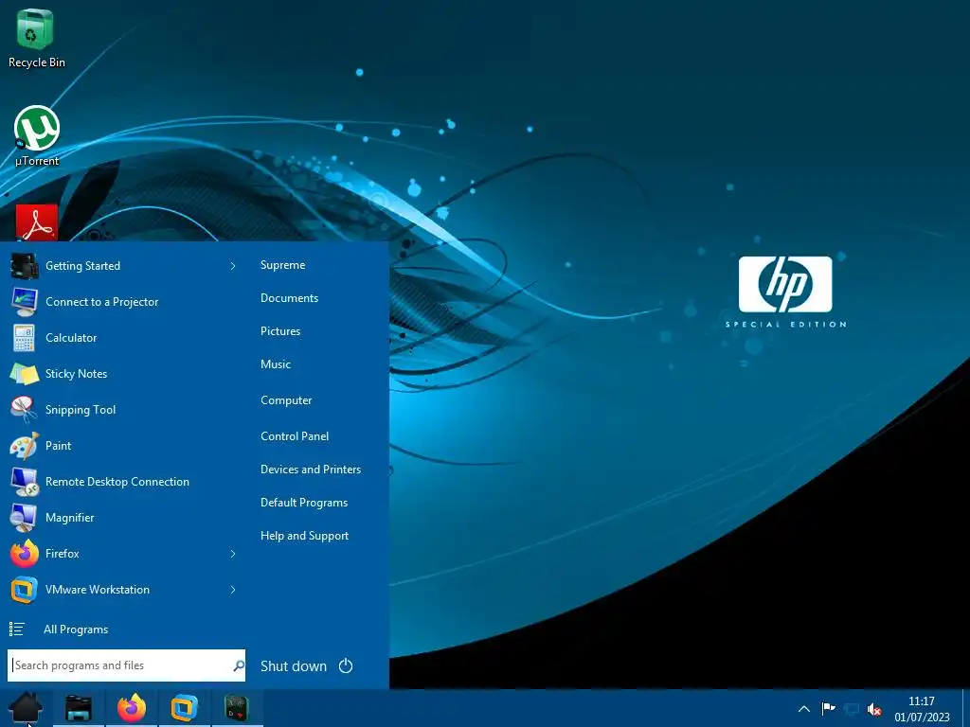Click the All Programs label
This screenshot has height=727, width=970.
coord(76,629)
